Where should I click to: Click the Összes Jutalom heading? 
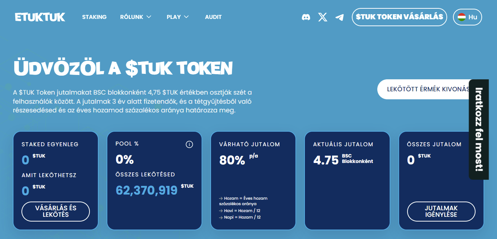[x=434, y=144]
